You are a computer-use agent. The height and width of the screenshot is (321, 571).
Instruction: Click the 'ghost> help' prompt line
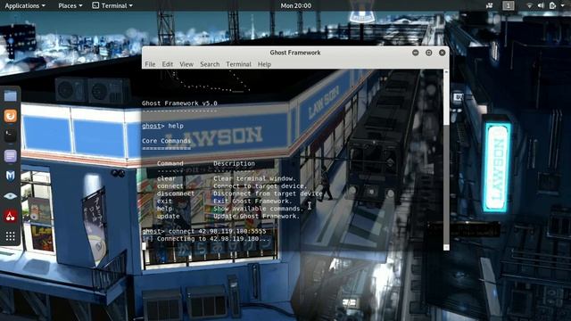coord(162,126)
